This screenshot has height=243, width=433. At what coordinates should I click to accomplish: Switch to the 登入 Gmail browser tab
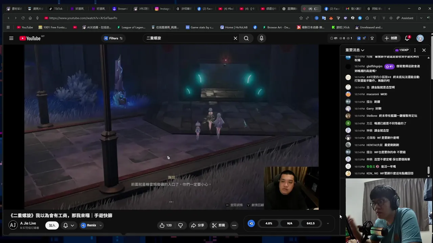(353, 9)
